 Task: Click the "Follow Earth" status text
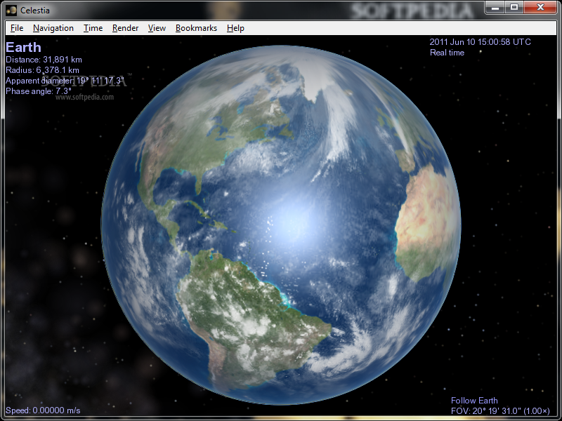pos(474,401)
